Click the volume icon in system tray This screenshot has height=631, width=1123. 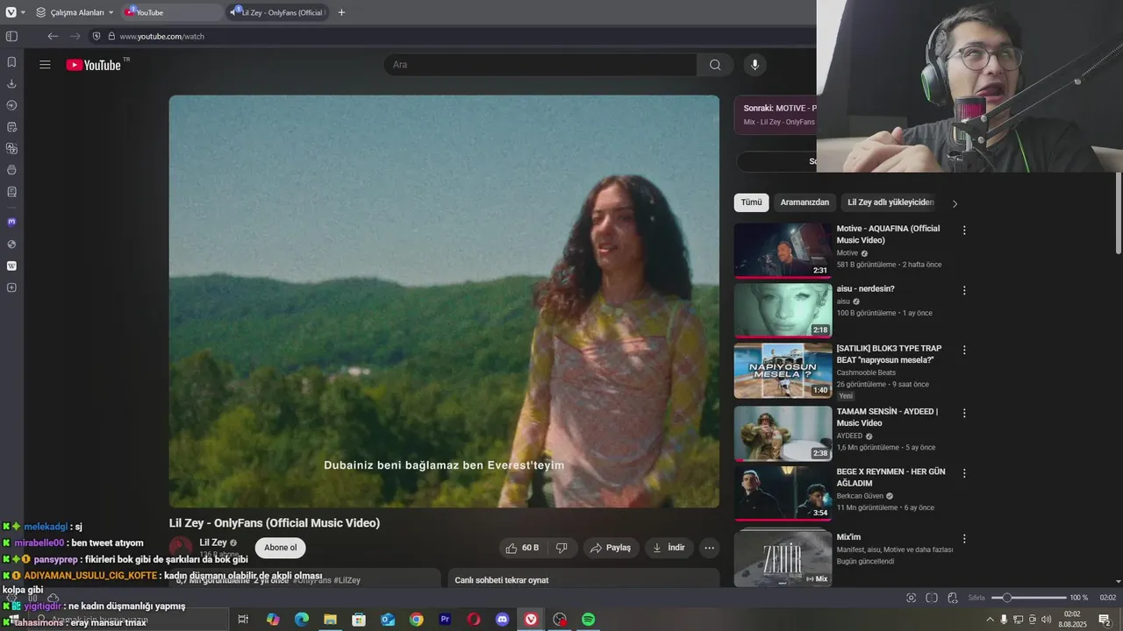tap(1047, 620)
